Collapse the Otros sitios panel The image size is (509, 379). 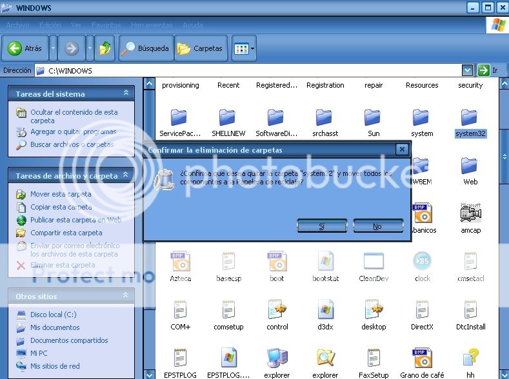click(126, 296)
